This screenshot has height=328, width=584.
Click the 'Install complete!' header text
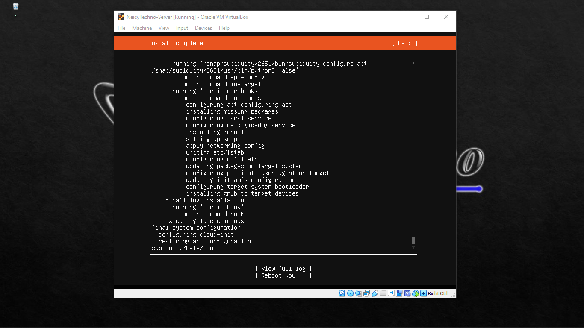coord(177,43)
